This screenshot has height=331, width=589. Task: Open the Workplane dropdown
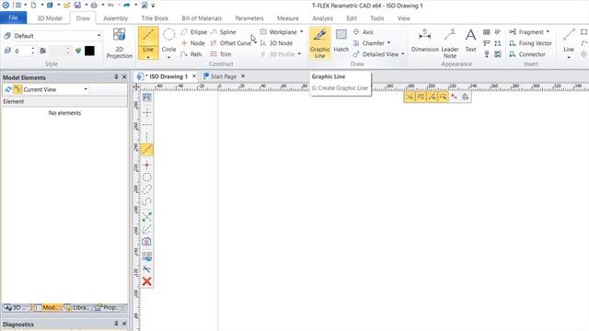(301, 32)
